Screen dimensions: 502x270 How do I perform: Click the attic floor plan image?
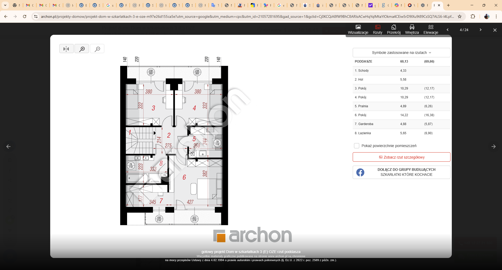[x=174, y=145]
